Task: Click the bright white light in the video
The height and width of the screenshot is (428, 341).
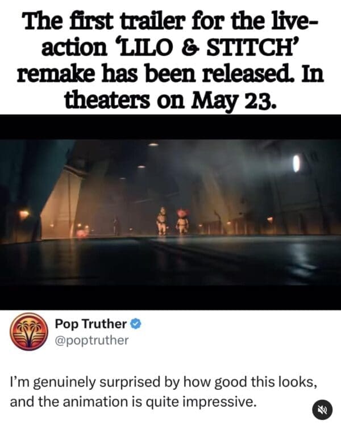Action: [x=296, y=163]
